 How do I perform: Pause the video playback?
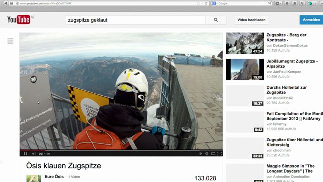click(25, 154)
